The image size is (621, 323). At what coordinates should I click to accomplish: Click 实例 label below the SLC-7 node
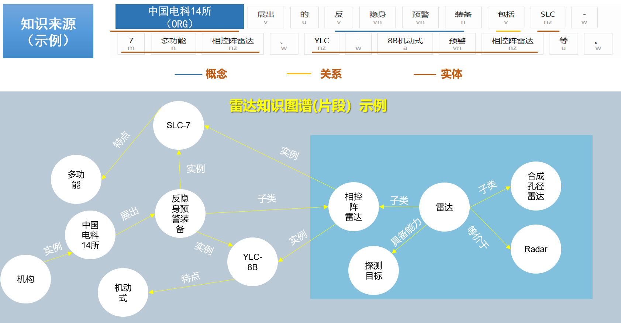[x=196, y=169]
